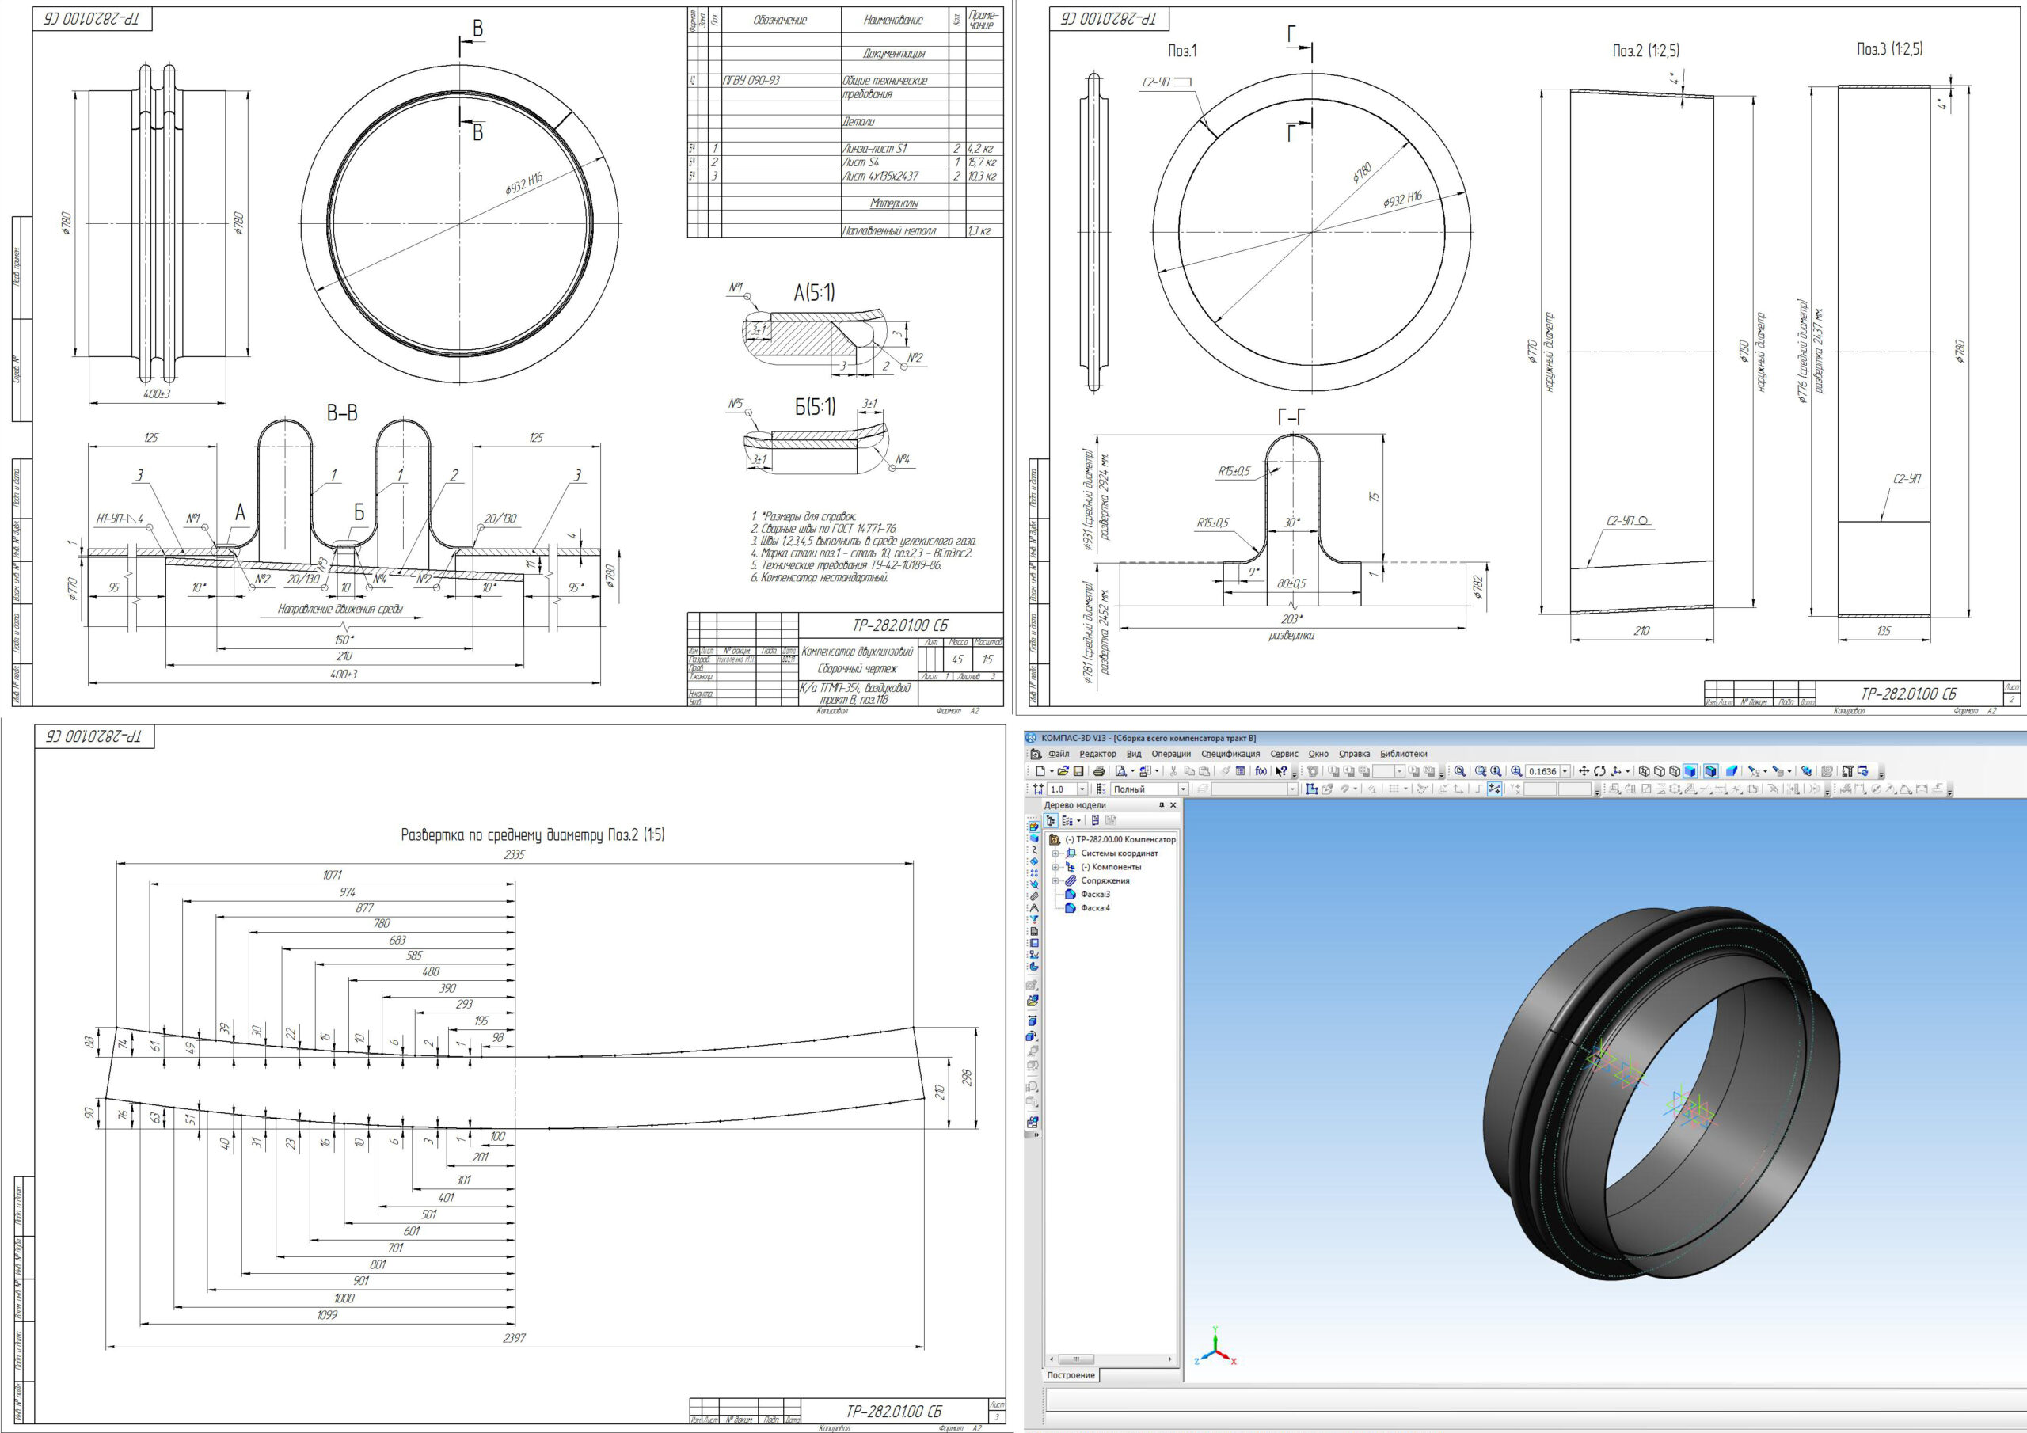Select the part editing sidebar icon
The image size is (2027, 1433).
tap(1034, 827)
